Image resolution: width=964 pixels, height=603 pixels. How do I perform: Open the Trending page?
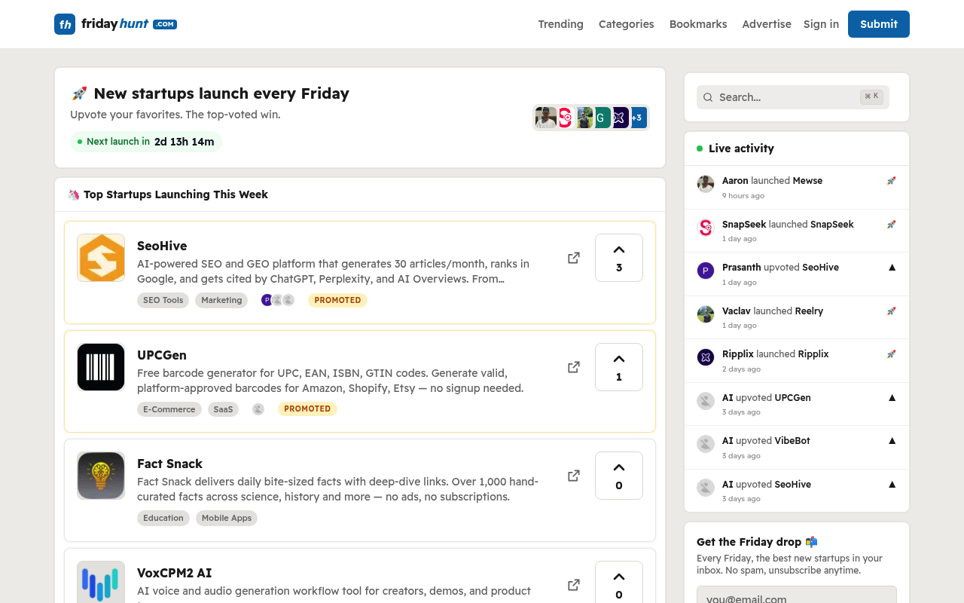point(561,24)
